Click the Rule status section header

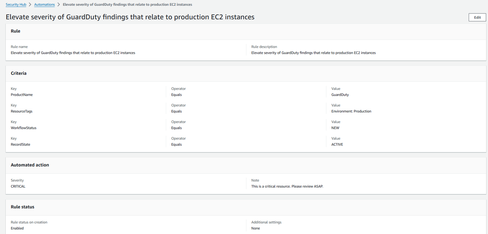tap(22, 207)
